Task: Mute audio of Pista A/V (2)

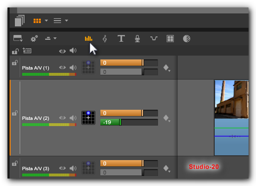Action: pyautogui.click(x=73, y=118)
